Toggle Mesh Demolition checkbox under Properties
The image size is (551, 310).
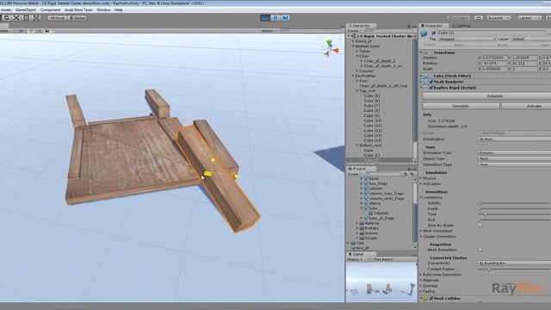tap(480, 250)
